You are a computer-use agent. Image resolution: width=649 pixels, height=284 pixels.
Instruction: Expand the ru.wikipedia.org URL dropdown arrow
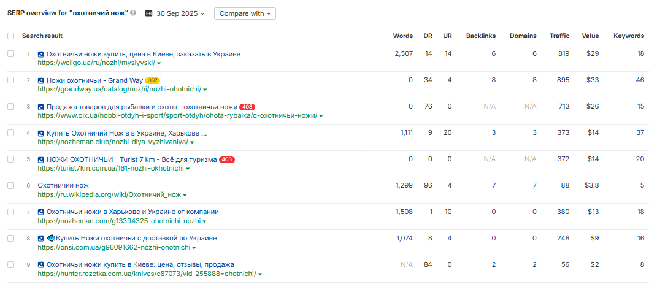(185, 195)
